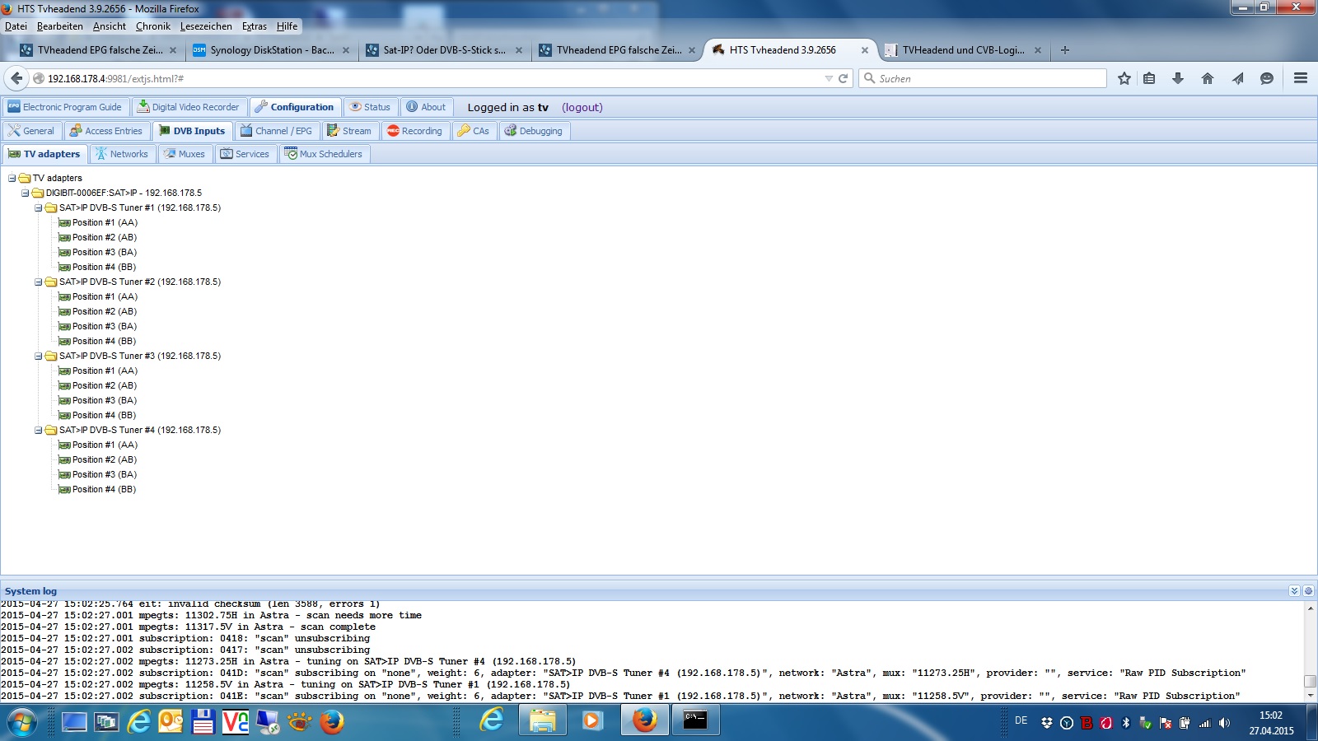Viewport: 1318px width, 741px height.
Task: Open the Lesezeichen menu
Action: (206, 26)
